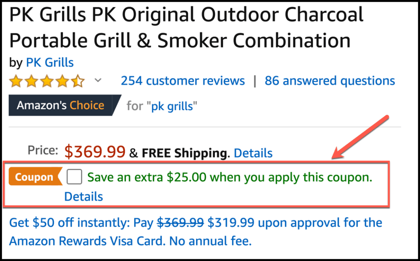Click the $369.99 price text
This screenshot has height=261, width=420.
pyautogui.click(x=94, y=152)
